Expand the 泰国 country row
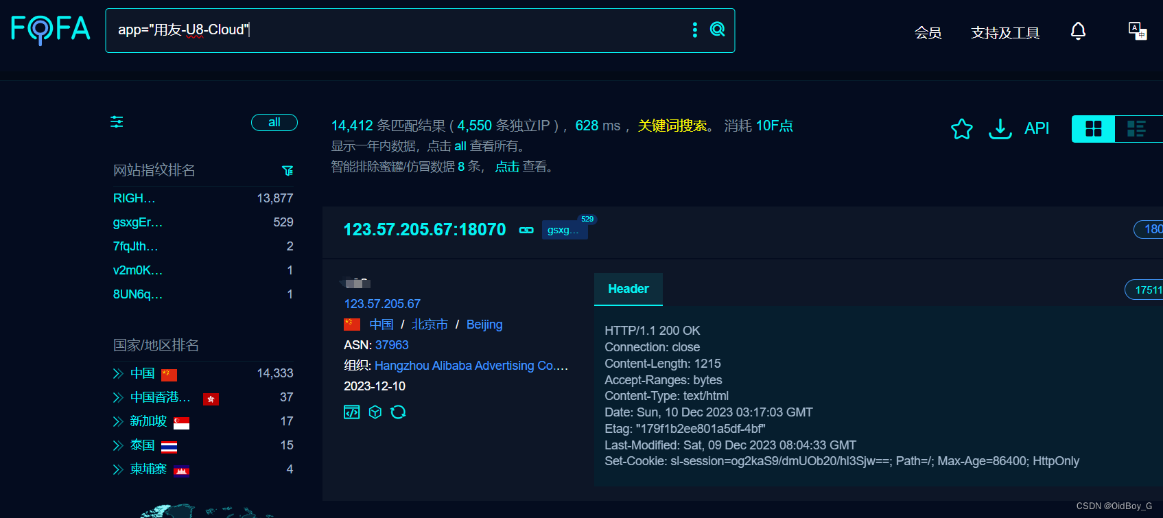 point(118,445)
